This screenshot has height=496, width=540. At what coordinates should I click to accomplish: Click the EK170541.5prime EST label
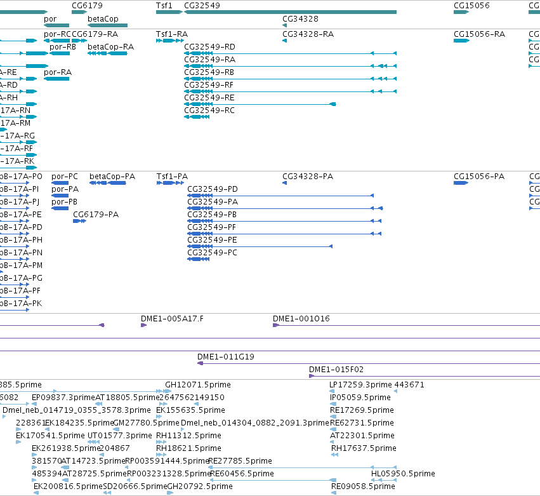50,436
